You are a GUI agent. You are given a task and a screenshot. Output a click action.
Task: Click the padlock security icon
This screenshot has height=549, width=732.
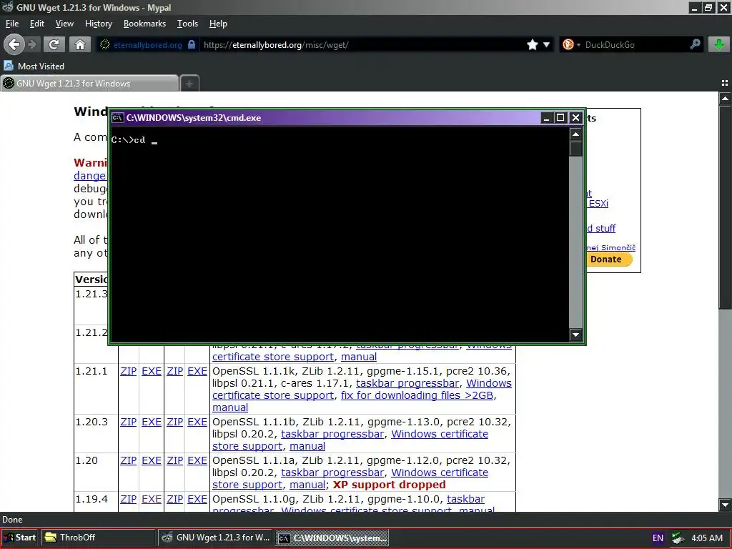[x=192, y=44]
